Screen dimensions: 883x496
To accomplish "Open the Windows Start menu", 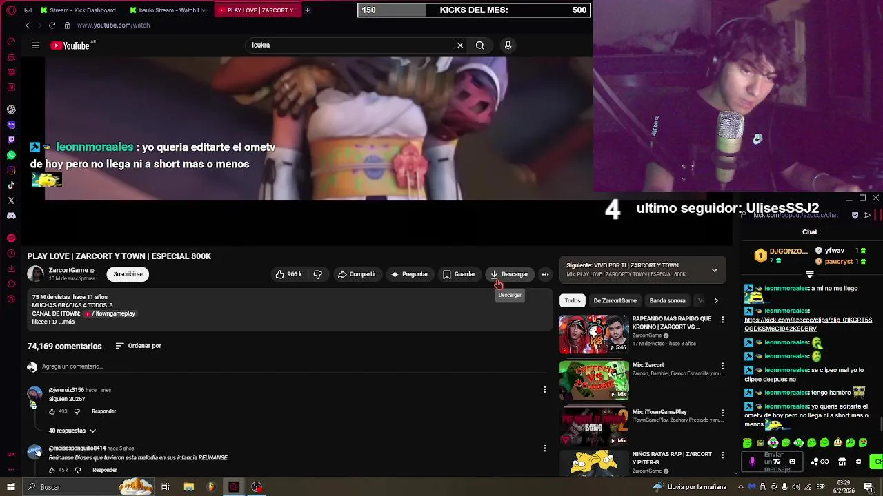I will 11,487.
